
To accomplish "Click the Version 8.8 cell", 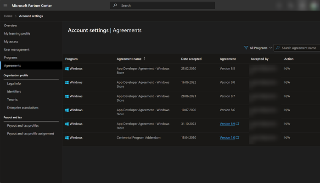I will (227, 82).
